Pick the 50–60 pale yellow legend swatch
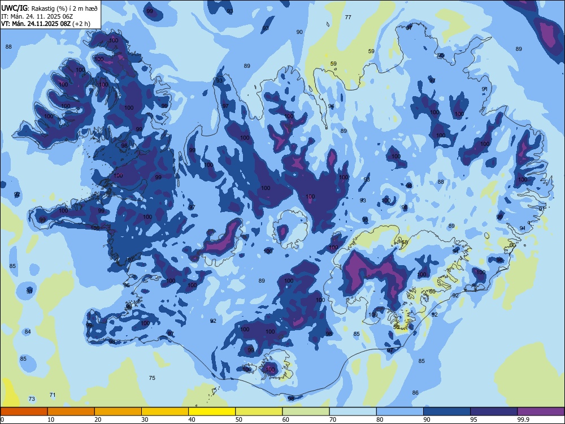The width and height of the screenshot is (565, 424). pos(259,412)
